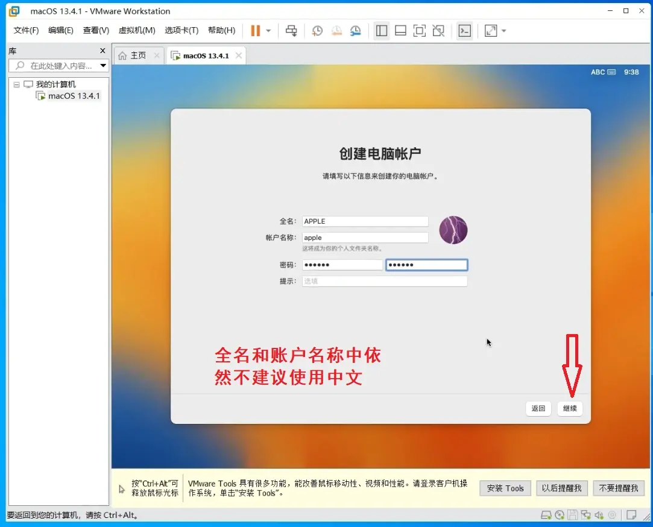Click the VM icon on macOS 13.4.1 tab
This screenshot has width=653, height=527.
[175, 56]
